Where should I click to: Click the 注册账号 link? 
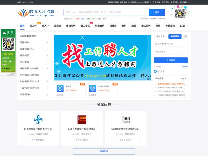click(184, 67)
